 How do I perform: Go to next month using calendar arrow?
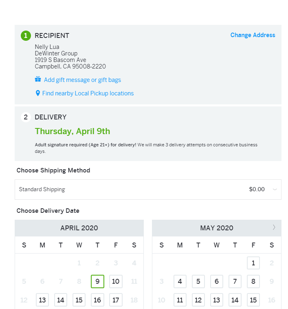[x=274, y=227]
